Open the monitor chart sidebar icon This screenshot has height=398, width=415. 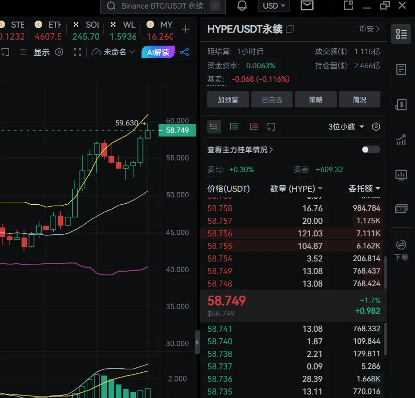(x=401, y=175)
